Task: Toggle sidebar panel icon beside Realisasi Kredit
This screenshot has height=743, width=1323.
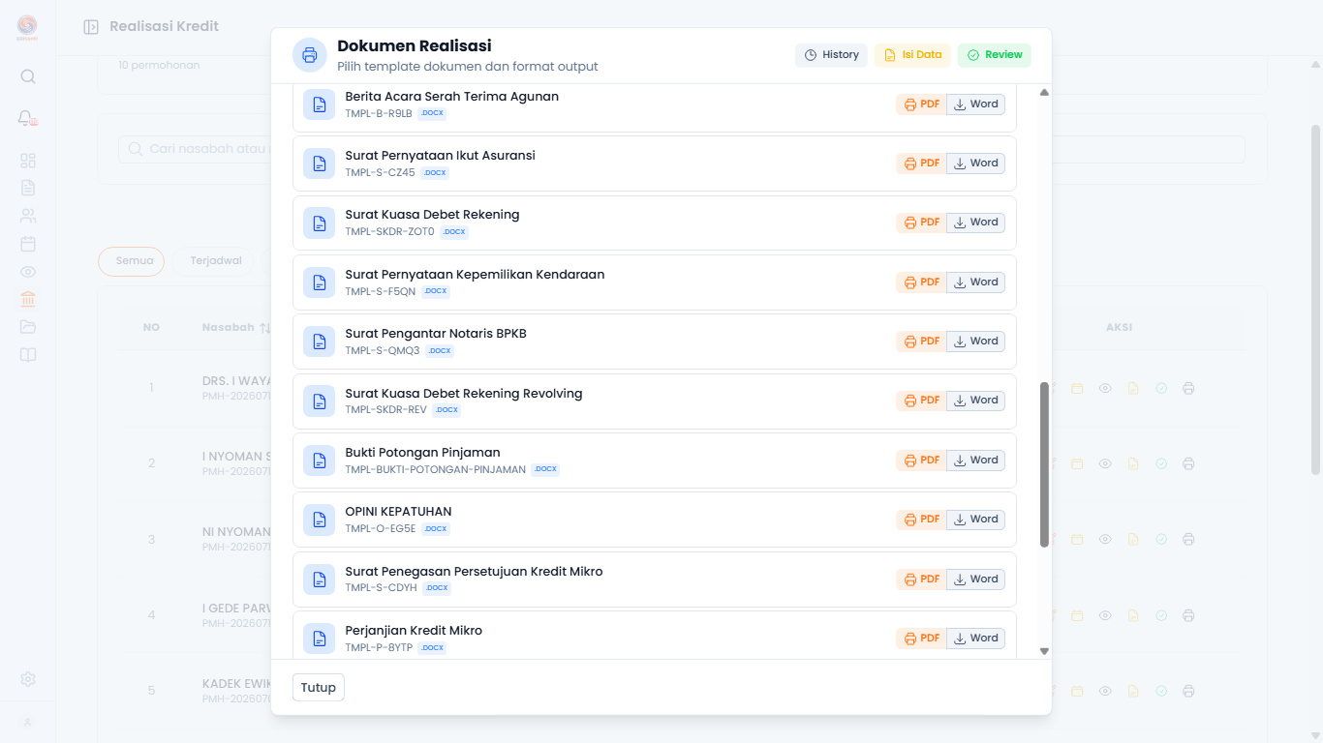Action: [x=91, y=27]
